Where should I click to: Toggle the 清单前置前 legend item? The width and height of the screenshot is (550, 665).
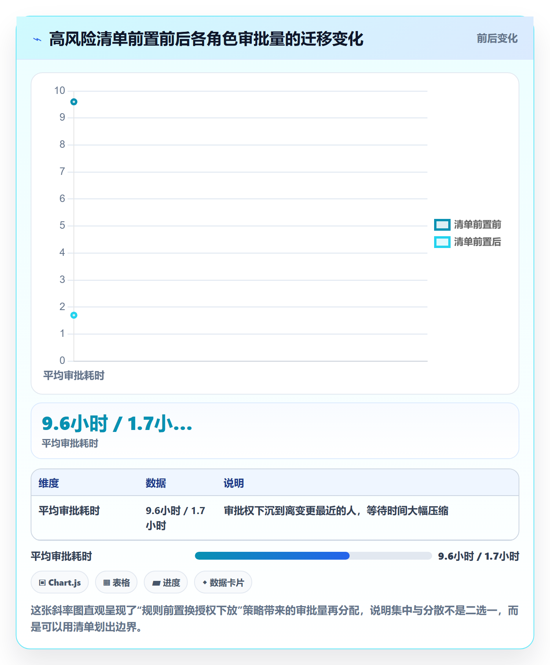(x=467, y=224)
